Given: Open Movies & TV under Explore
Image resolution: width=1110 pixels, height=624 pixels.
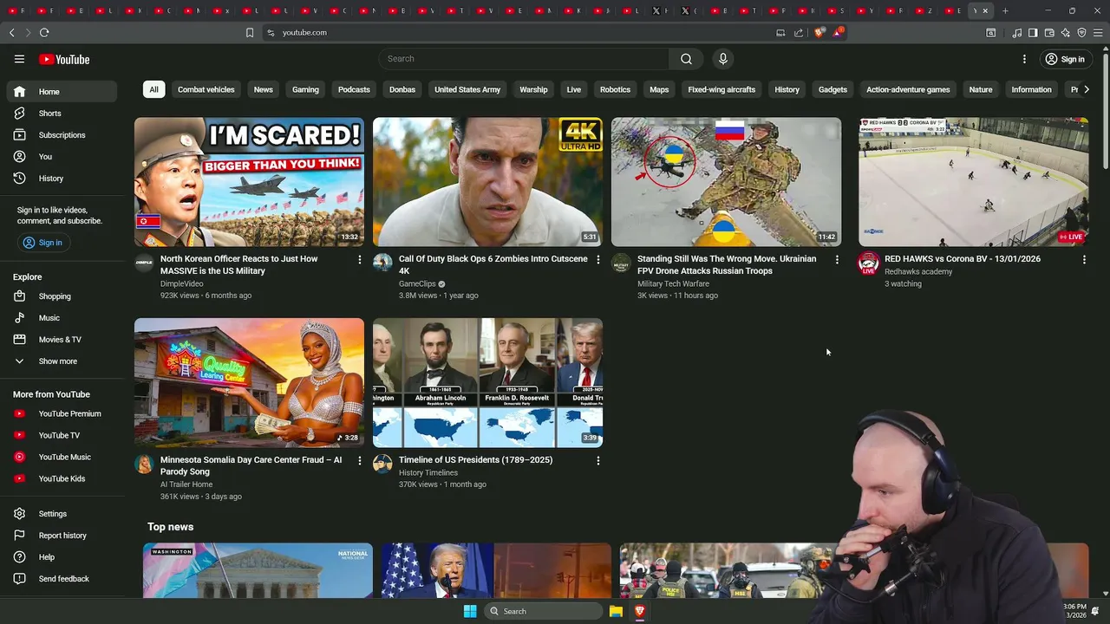Looking at the screenshot, I should 61,340.
